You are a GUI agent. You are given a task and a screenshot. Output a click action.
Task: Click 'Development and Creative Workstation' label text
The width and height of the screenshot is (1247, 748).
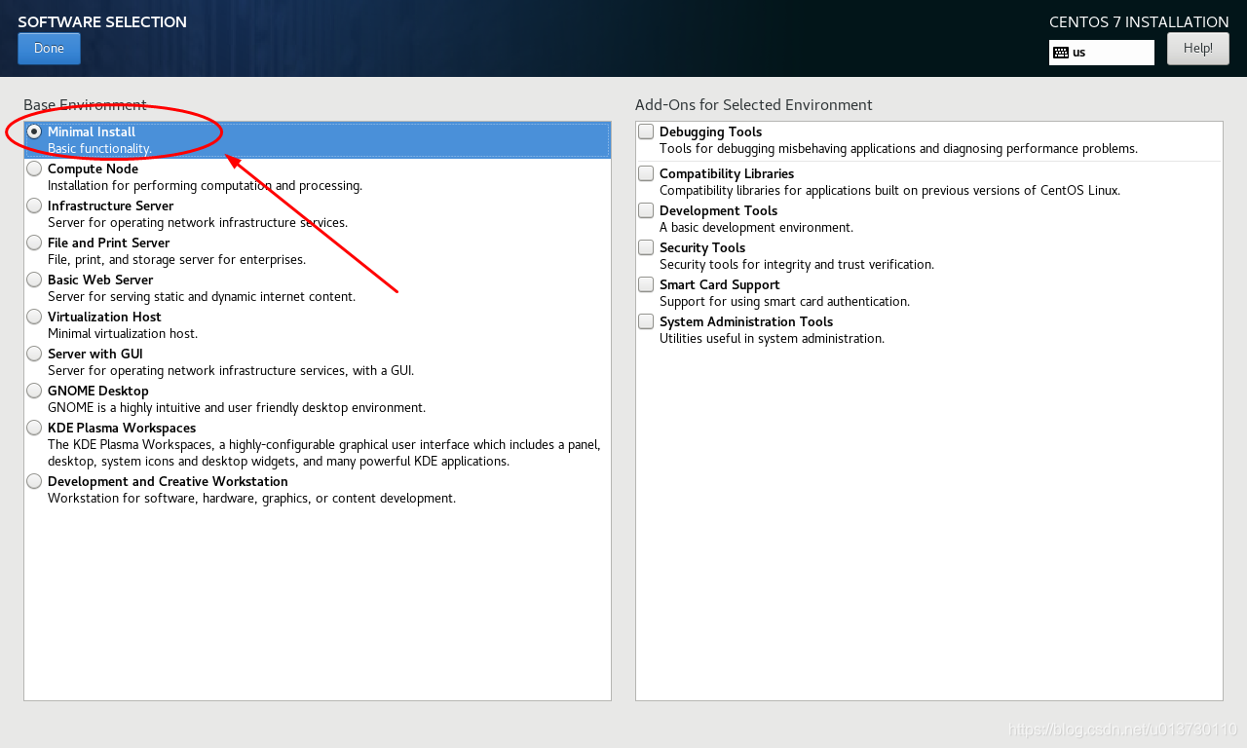(168, 481)
